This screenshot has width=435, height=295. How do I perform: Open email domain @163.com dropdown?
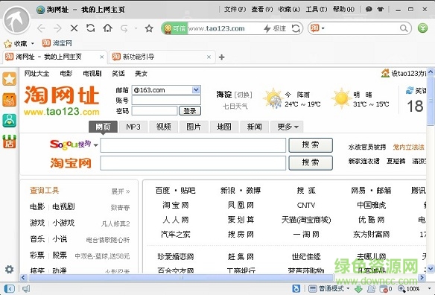196,89
